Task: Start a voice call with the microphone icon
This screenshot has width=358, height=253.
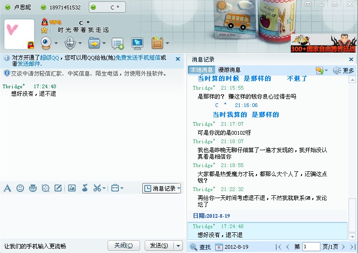Action: pos(70,43)
